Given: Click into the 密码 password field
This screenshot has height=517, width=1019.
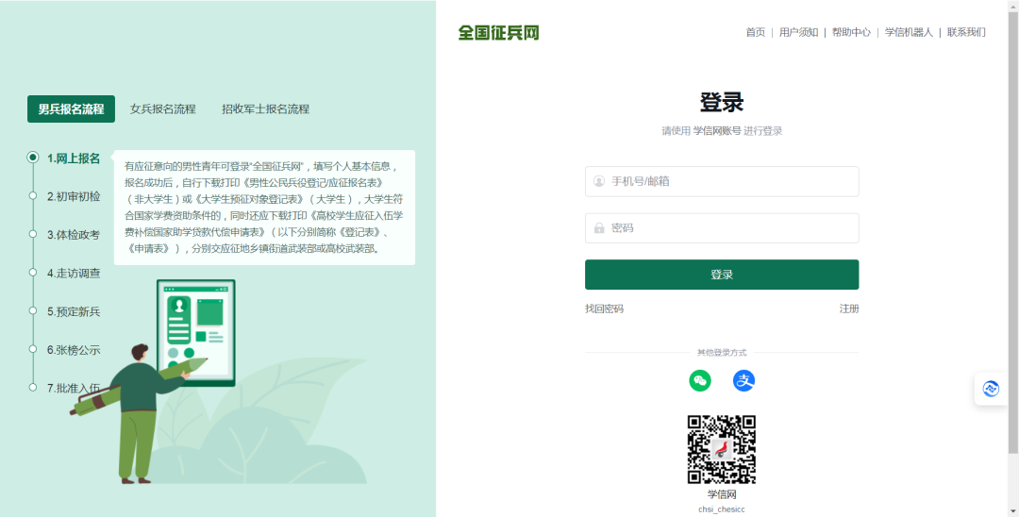Looking at the screenshot, I should [x=722, y=228].
